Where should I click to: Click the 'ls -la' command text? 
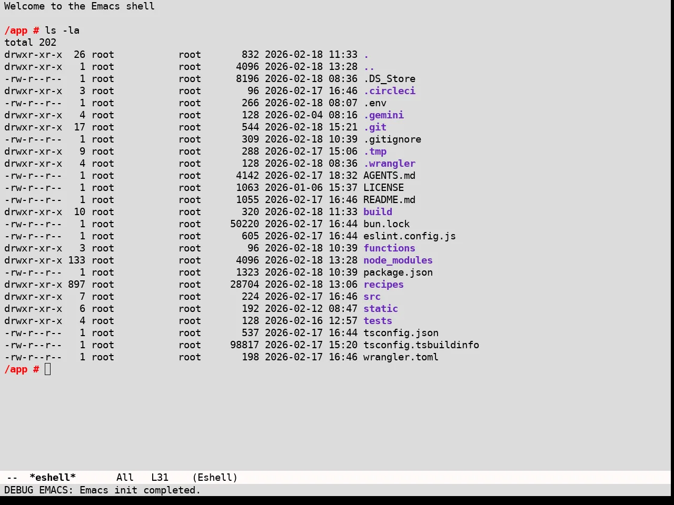[62, 31]
